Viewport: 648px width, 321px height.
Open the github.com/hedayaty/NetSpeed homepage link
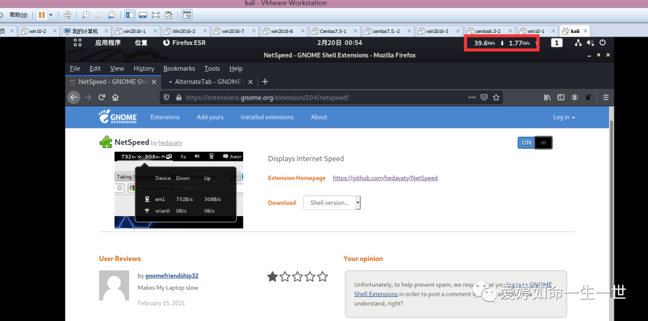(x=385, y=178)
